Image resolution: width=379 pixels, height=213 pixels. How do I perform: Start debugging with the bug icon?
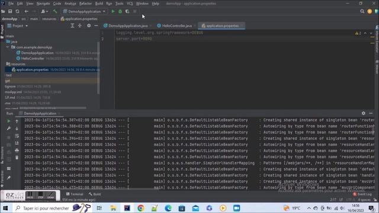(120, 11)
